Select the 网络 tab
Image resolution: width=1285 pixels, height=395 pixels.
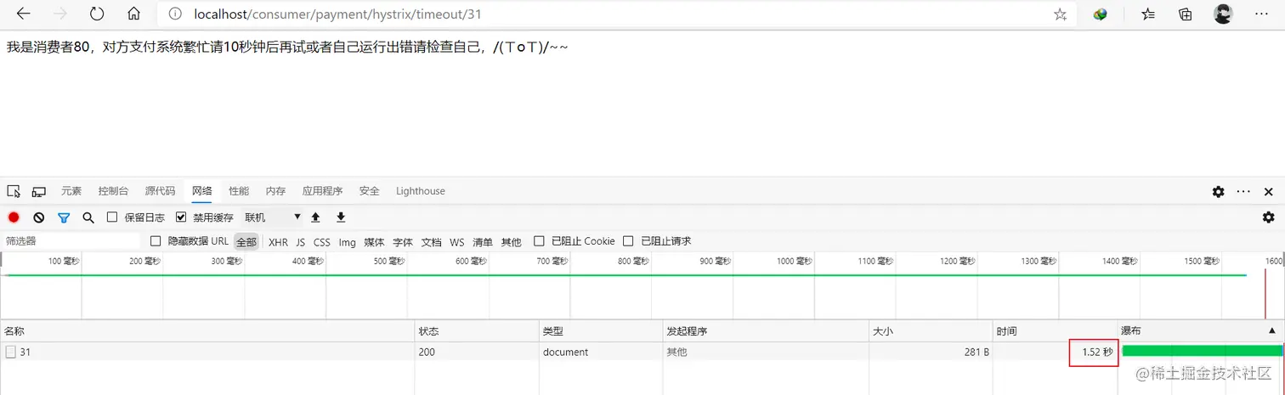(202, 191)
